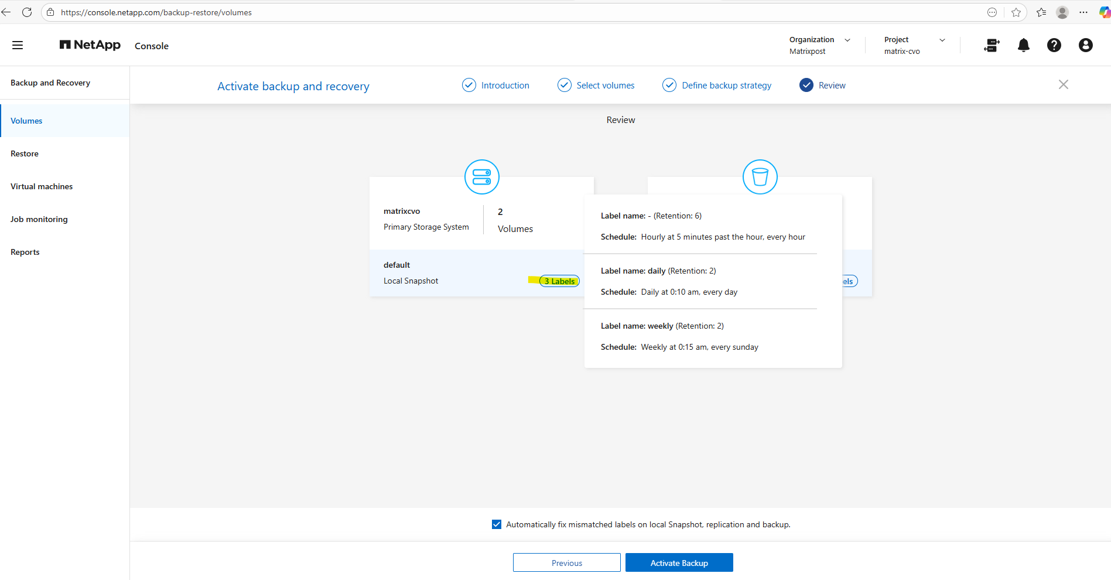Click the Previous button
This screenshot has width=1111, height=580.
point(566,562)
